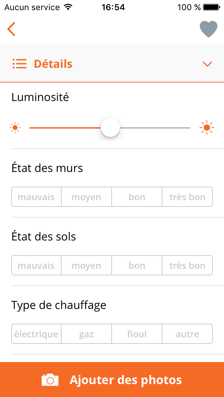Tap the camera icon
This screenshot has height=397, width=224.
[x=50, y=380]
